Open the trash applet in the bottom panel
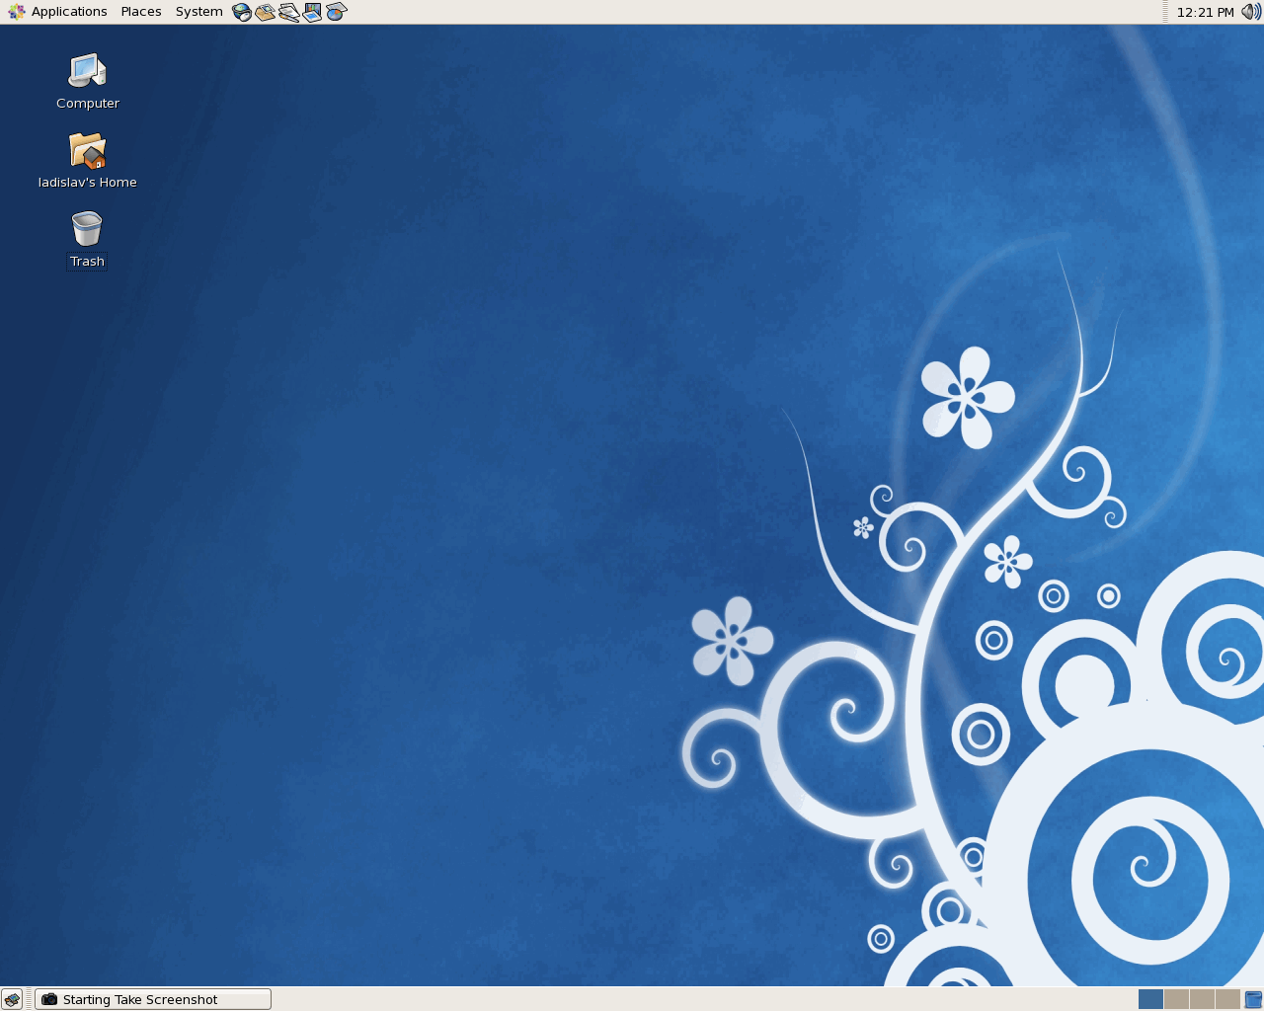The height and width of the screenshot is (1011, 1264). click(1253, 999)
